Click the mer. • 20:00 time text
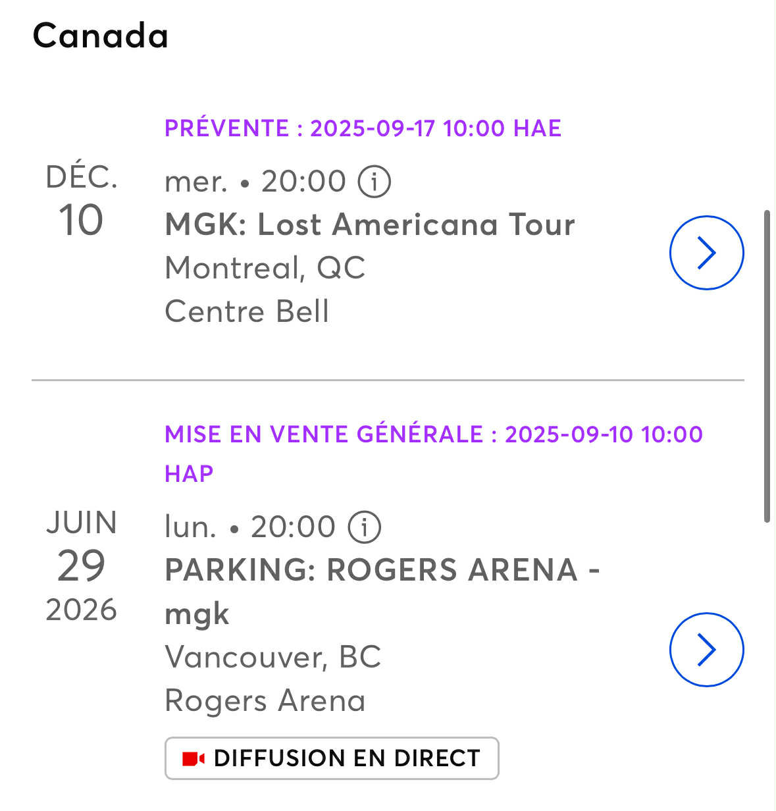Image resolution: width=776 pixels, height=811 pixels. (255, 181)
